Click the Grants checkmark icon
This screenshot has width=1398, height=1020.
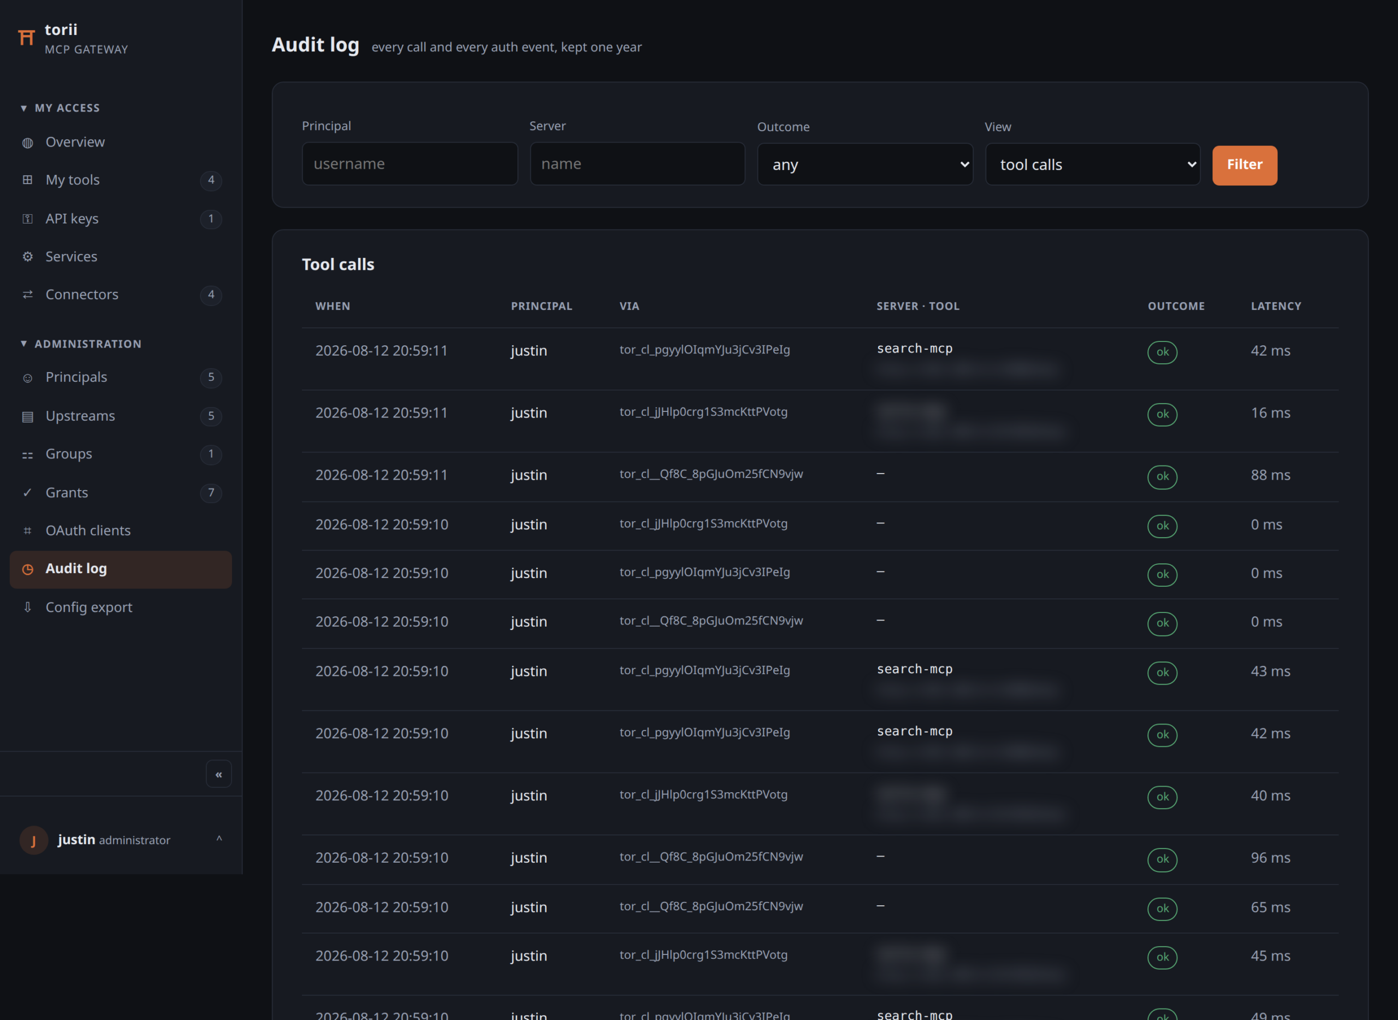tap(28, 493)
